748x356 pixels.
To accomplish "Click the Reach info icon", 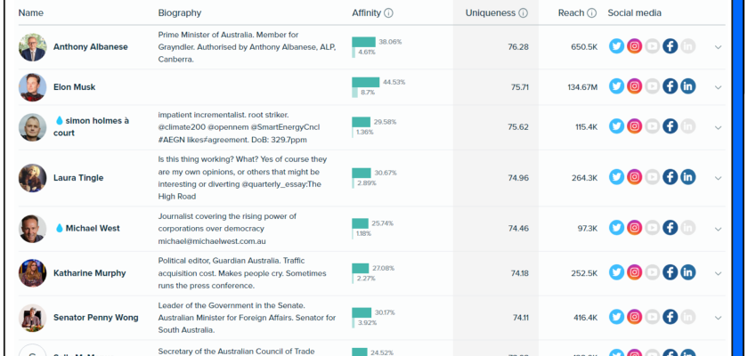I will (x=591, y=13).
